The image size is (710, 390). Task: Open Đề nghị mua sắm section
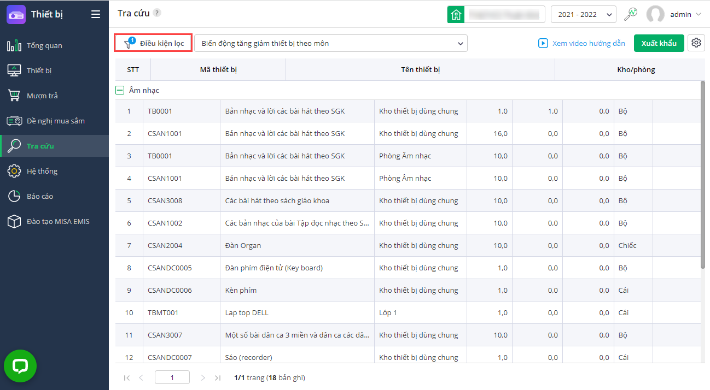tap(54, 121)
